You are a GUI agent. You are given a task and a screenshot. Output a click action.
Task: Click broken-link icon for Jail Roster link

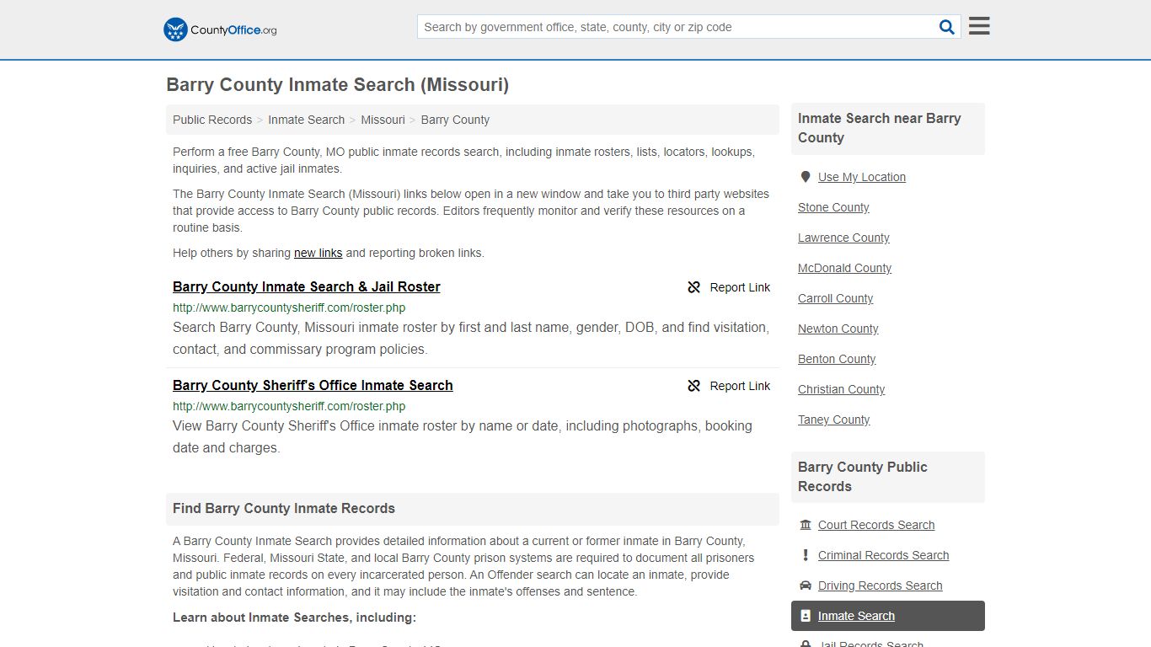693,287
